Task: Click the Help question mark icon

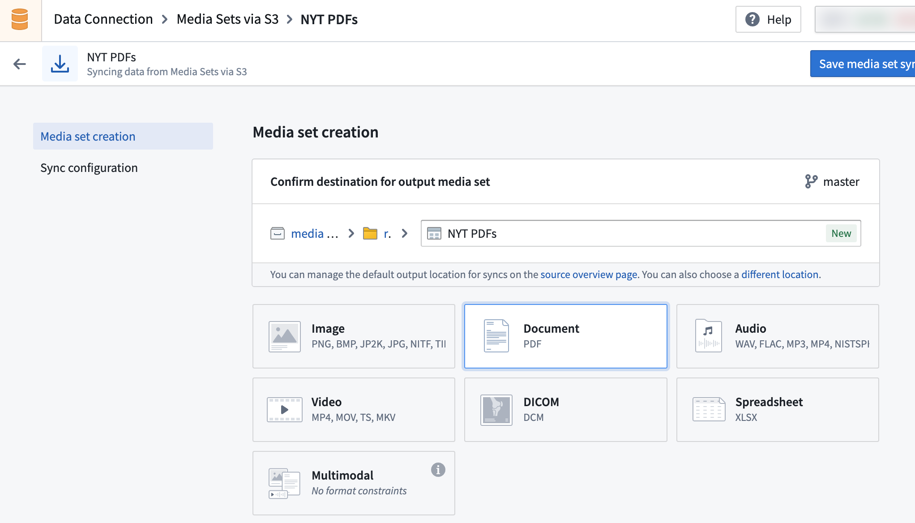Action: 751,19
